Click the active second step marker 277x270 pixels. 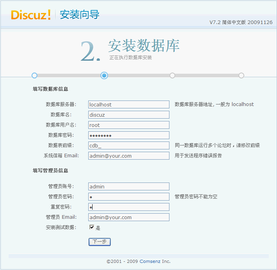point(104,75)
